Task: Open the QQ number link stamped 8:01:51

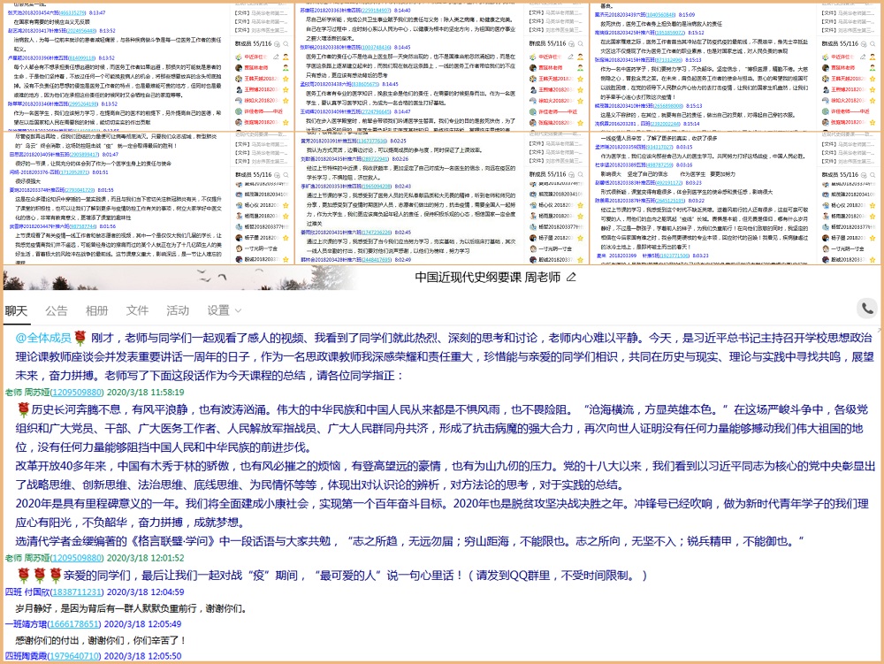Action: coord(73,172)
